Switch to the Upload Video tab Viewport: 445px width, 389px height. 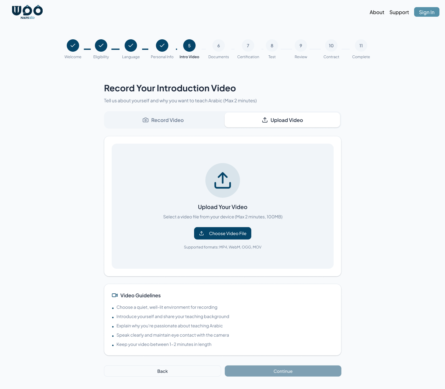pos(282,120)
